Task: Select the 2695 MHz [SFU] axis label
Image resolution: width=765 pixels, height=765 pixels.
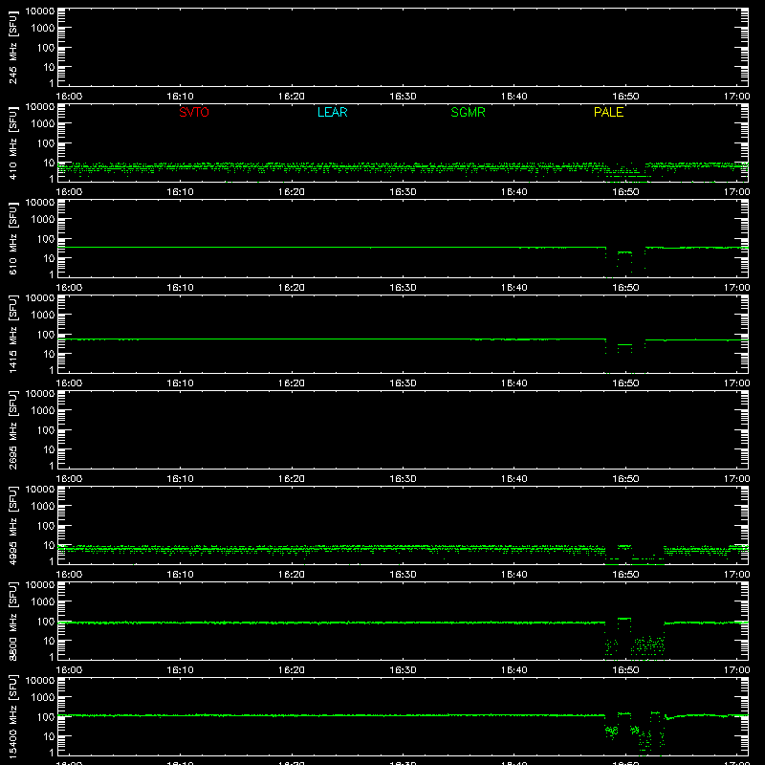Action: 13,429
